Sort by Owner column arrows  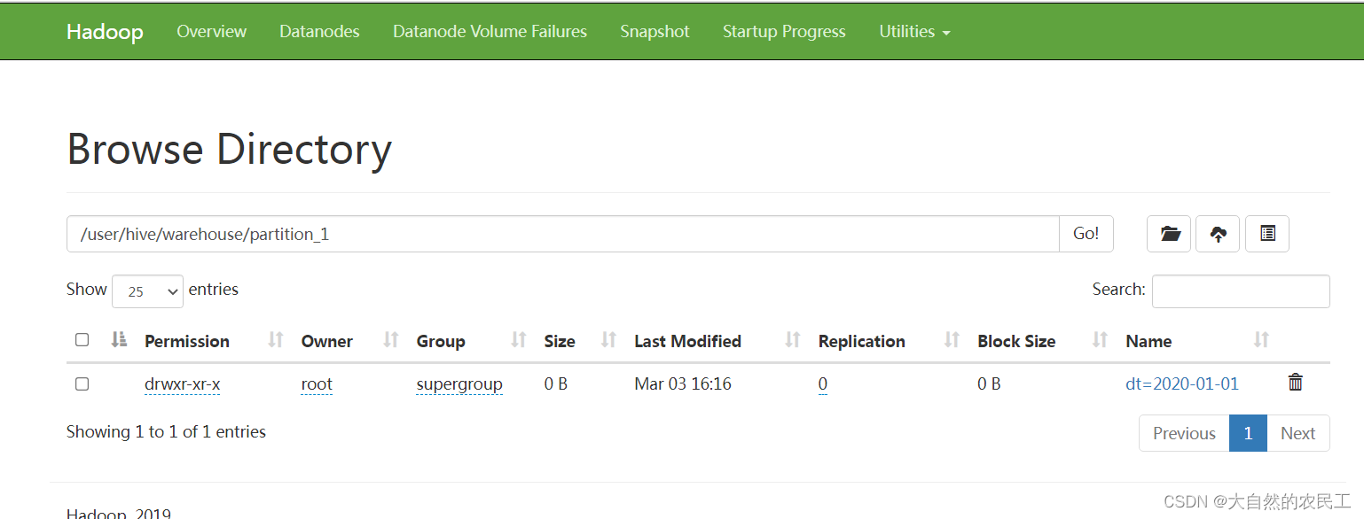390,340
